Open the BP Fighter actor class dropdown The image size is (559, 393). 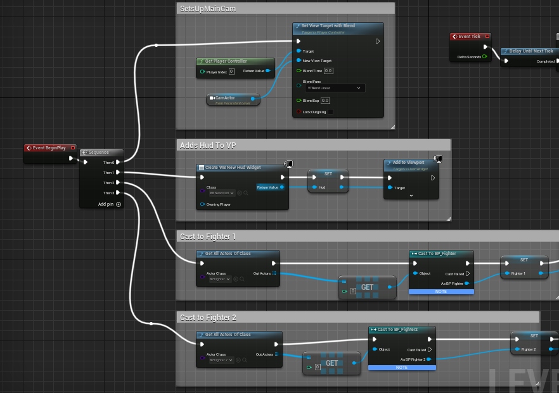pos(219,279)
